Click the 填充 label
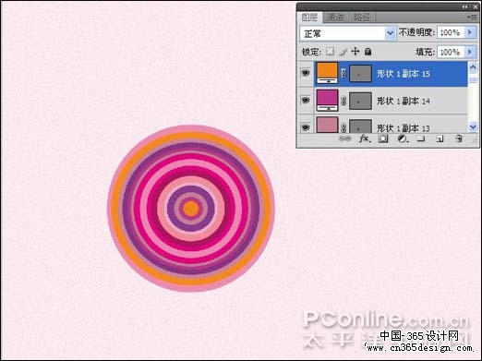The width and height of the screenshot is (482, 361). pos(426,52)
